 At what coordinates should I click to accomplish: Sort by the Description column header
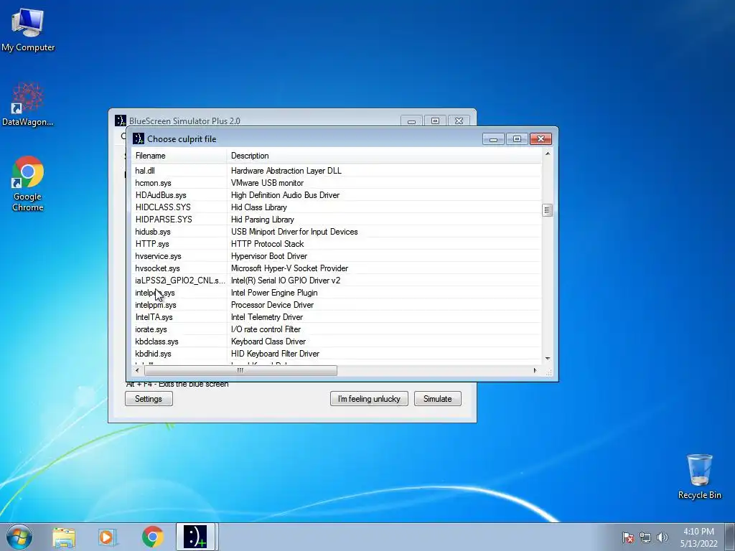tap(384, 156)
